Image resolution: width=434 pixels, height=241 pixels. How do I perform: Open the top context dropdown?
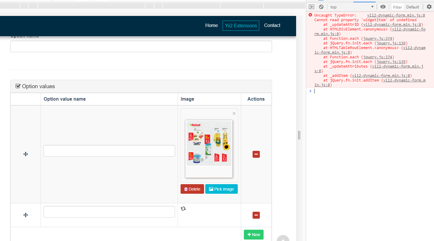click(x=352, y=7)
